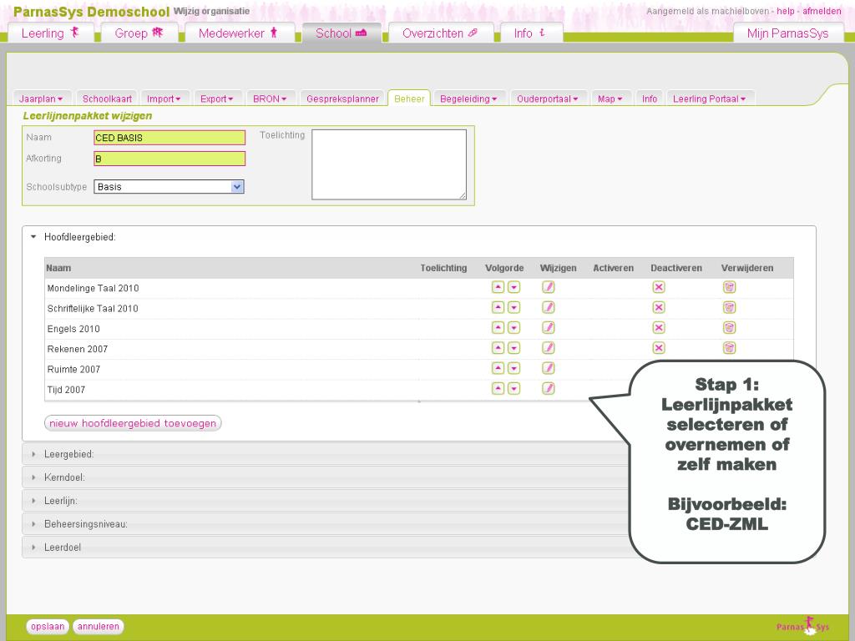Open the BRON dropdown menu
Viewport: 855px width, 641px height.
pyautogui.click(x=270, y=98)
